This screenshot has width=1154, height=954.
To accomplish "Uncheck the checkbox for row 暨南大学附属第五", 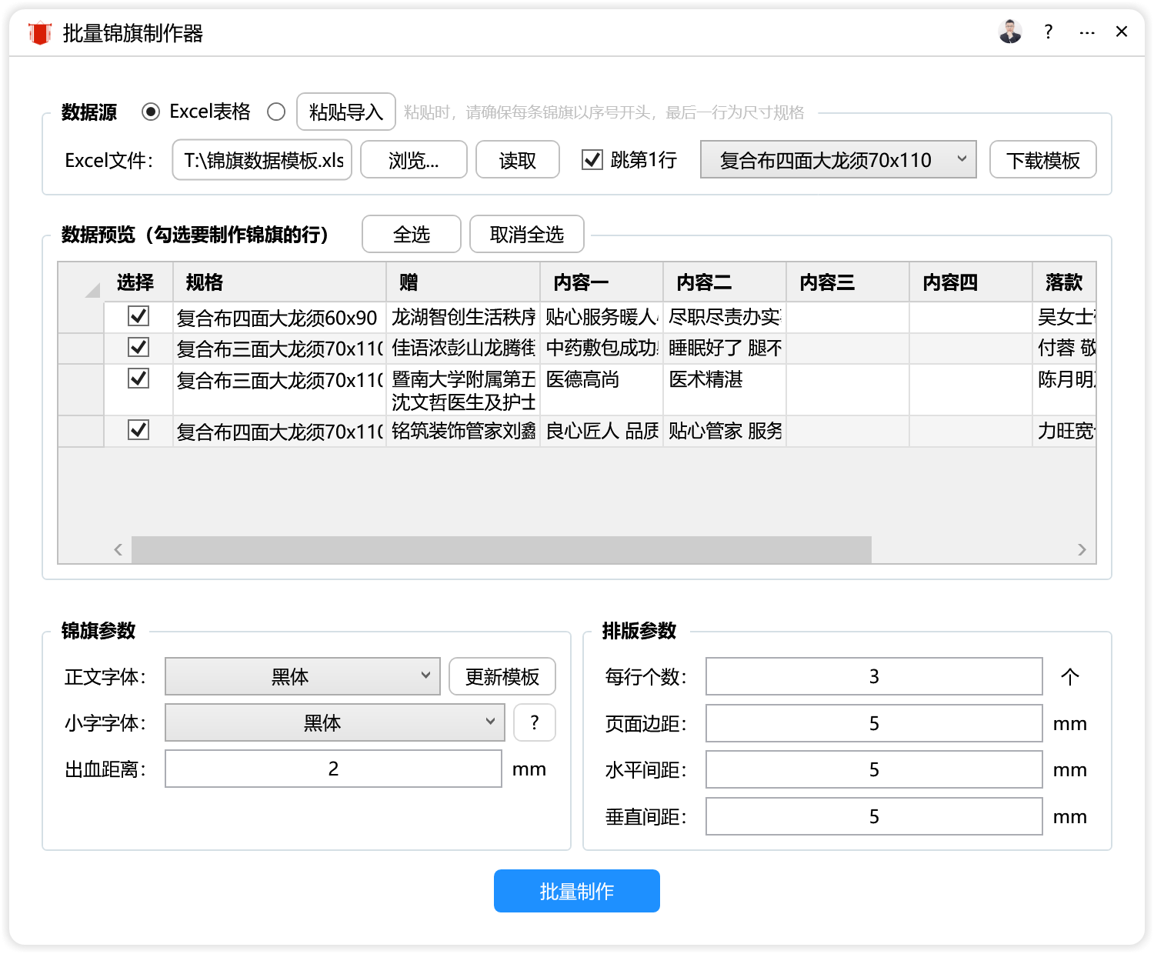I will pyautogui.click(x=138, y=379).
